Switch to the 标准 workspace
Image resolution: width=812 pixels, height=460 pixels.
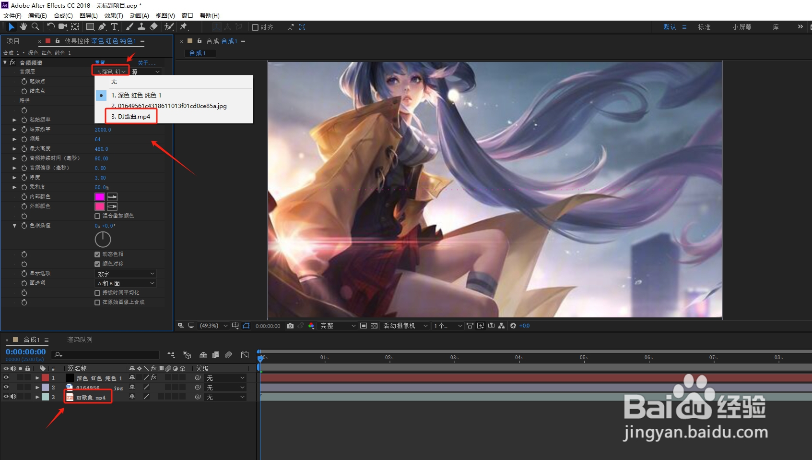(x=704, y=27)
